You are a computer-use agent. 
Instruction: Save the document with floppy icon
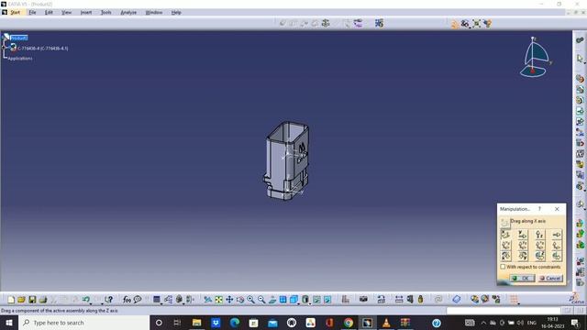pos(32,300)
